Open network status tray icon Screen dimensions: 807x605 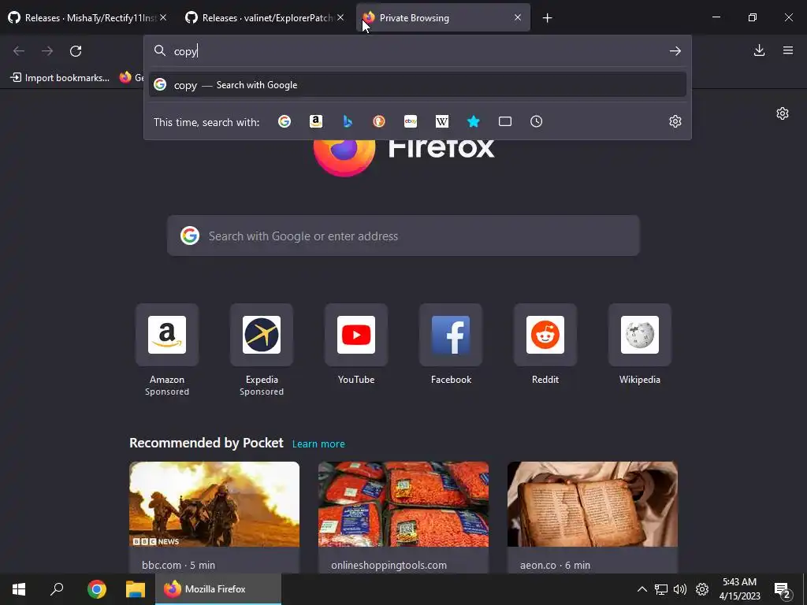pos(661,589)
